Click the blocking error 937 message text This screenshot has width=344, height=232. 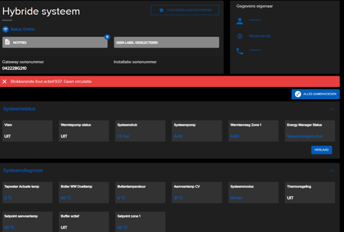point(51,81)
